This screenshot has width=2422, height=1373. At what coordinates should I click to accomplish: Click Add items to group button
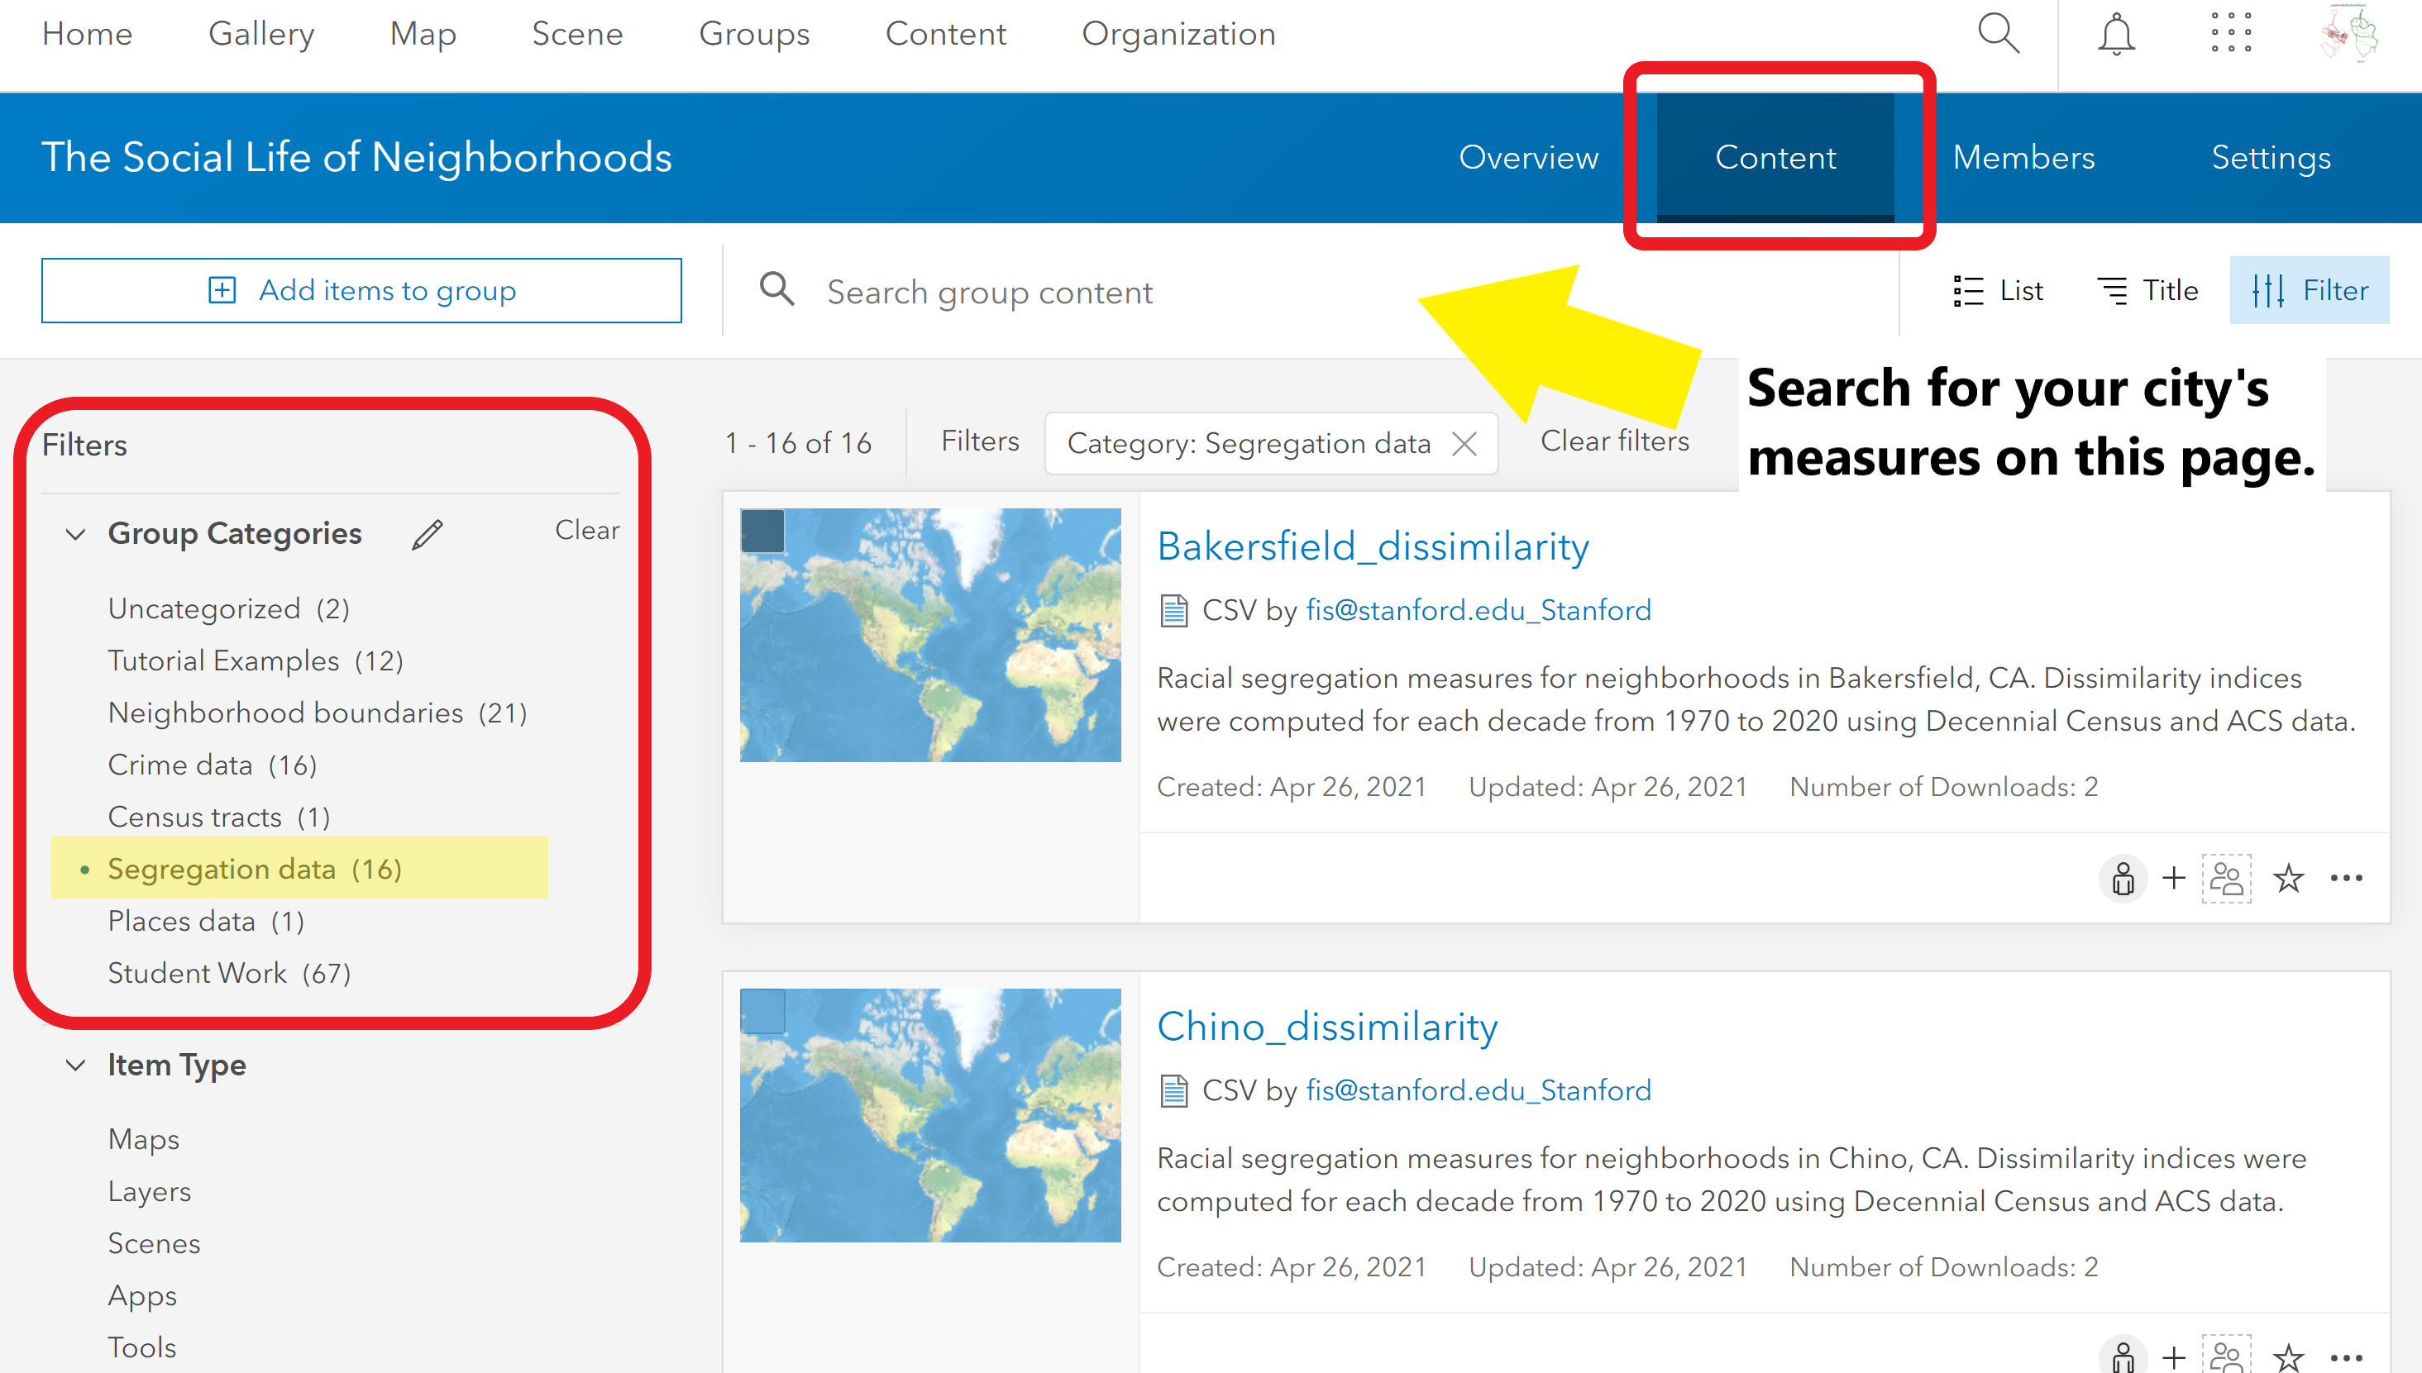[361, 290]
